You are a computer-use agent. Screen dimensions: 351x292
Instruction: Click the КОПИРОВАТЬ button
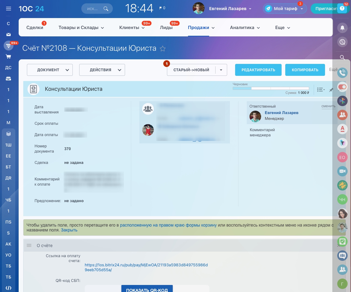click(x=305, y=70)
